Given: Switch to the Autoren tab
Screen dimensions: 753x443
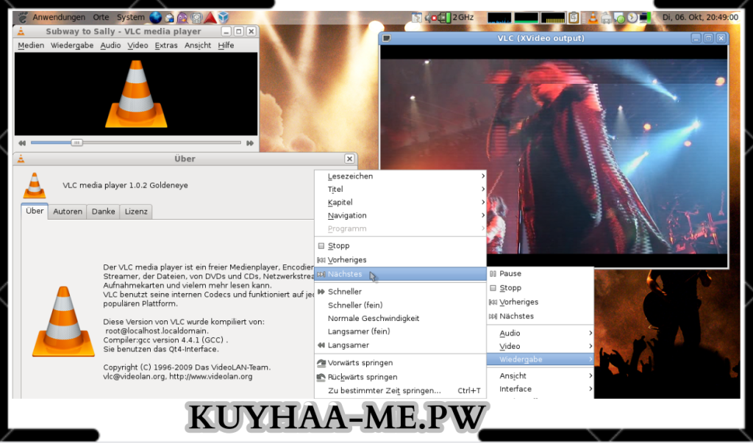Looking at the screenshot, I should (68, 212).
